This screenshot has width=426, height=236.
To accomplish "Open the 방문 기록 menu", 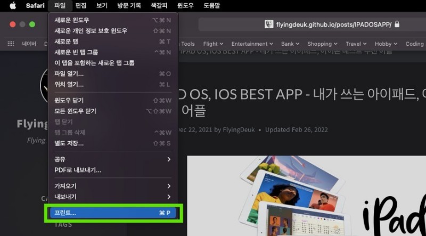I will coord(129,5).
